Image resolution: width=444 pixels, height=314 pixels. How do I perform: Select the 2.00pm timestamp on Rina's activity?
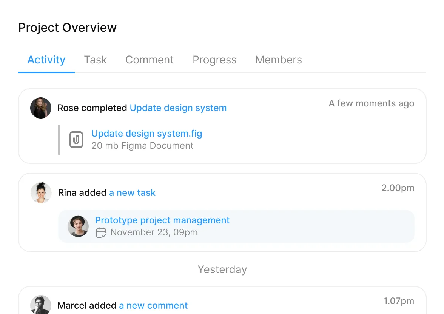pyautogui.click(x=398, y=188)
